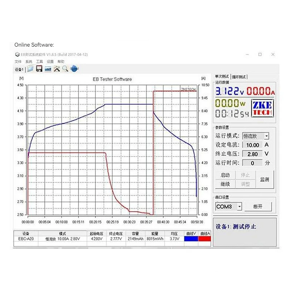Click the EBC-A20 device cell
This screenshot has height=296, width=296.
click(x=26, y=239)
